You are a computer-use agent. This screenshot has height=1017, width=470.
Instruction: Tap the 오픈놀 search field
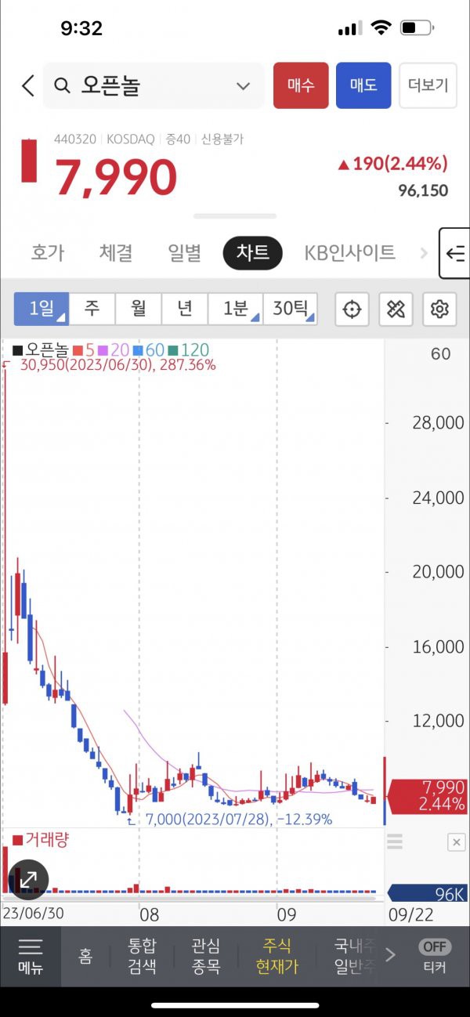point(154,85)
